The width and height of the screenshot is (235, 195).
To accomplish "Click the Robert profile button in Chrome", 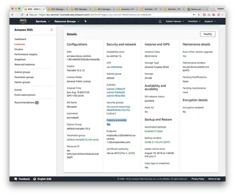I will (221, 9).
